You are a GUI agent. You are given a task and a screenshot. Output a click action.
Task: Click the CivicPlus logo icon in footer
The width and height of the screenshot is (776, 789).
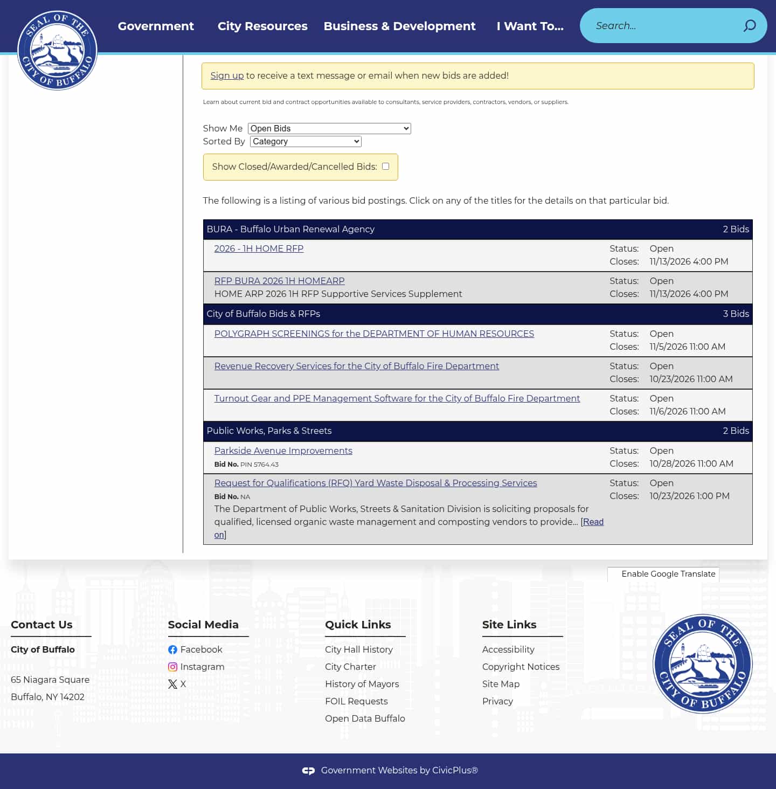coord(308,771)
